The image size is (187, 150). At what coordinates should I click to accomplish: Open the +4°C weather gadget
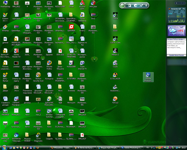pos(176,31)
